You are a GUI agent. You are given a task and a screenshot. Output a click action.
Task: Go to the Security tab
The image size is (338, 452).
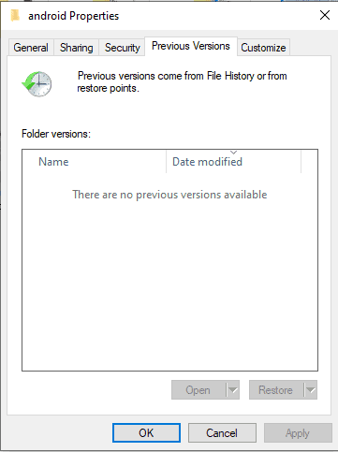pyautogui.click(x=122, y=48)
